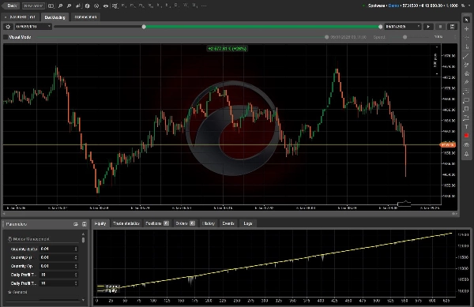Click the New order button
474x307 pixels.
(33, 6)
